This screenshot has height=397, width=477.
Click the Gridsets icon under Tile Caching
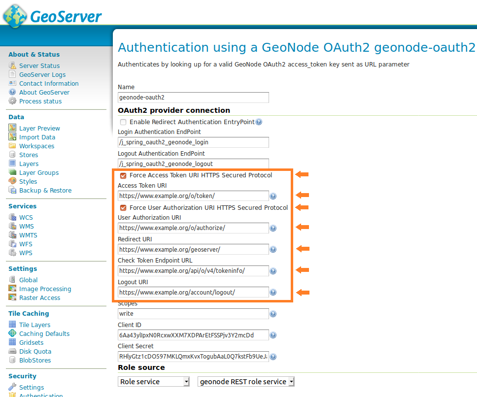click(x=12, y=342)
